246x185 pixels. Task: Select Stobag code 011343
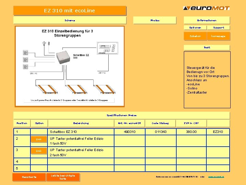[161, 132]
